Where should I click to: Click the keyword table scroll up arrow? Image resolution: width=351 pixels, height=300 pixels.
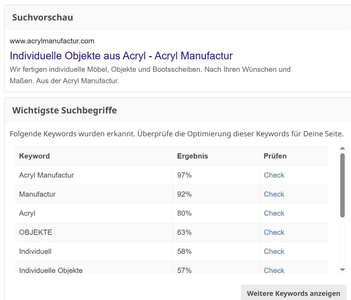[342, 148]
